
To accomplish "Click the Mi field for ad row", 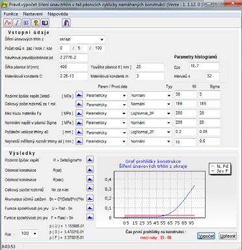I will point(185,142).
